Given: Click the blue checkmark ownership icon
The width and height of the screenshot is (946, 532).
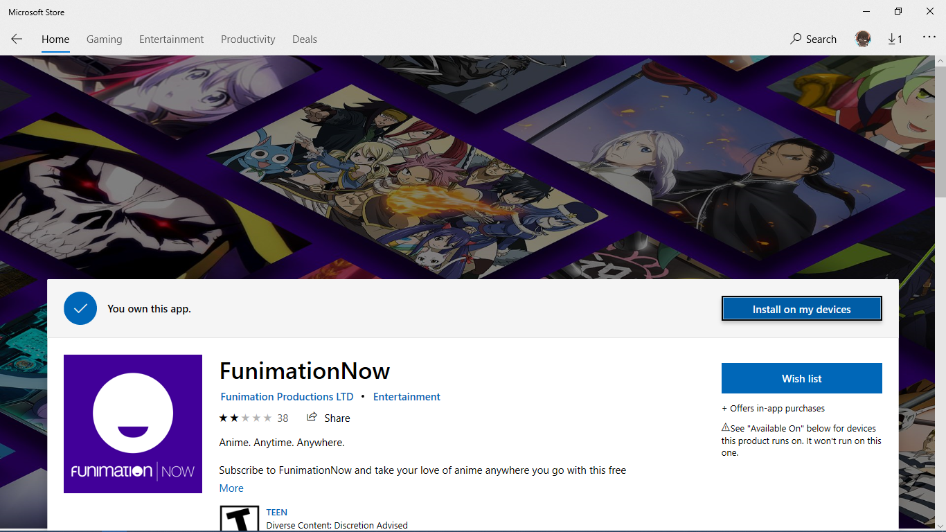Looking at the screenshot, I should click(80, 308).
